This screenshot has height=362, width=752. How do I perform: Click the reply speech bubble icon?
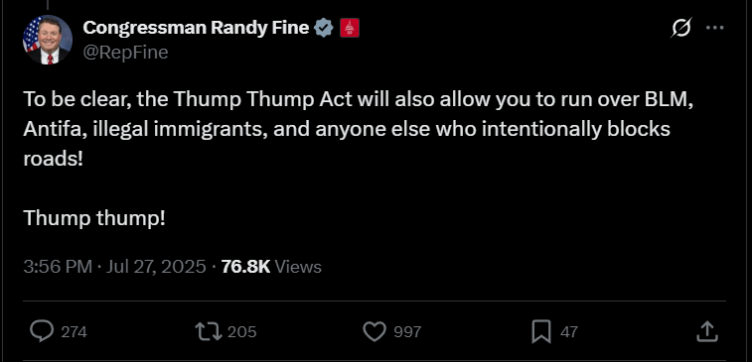pyautogui.click(x=42, y=331)
